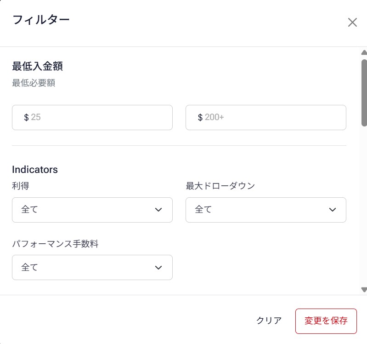Click the chevron arrow in the パフォーマンス手数料 selector

pos(158,267)
